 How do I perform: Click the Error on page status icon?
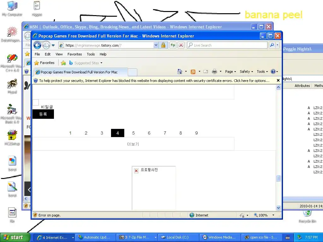point(35,215)
